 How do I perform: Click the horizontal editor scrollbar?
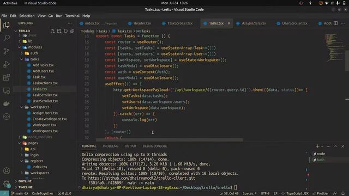point(170,140)
